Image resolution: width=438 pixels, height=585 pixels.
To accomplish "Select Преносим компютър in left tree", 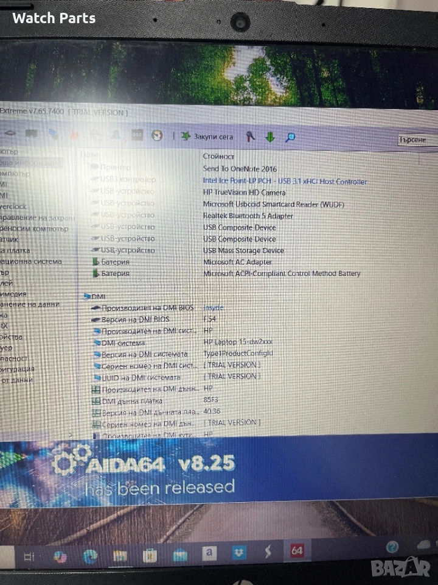I will (x=34, y=229).
